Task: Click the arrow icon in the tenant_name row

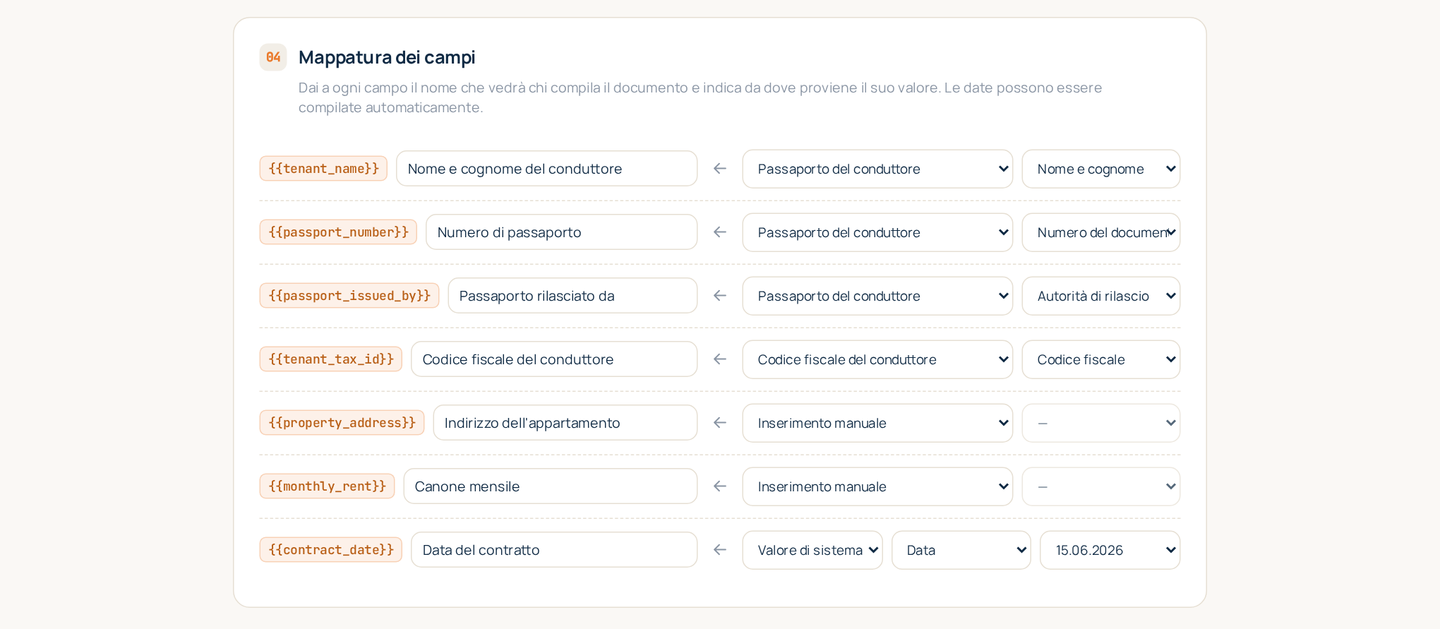Action: (x=720, y=169)
